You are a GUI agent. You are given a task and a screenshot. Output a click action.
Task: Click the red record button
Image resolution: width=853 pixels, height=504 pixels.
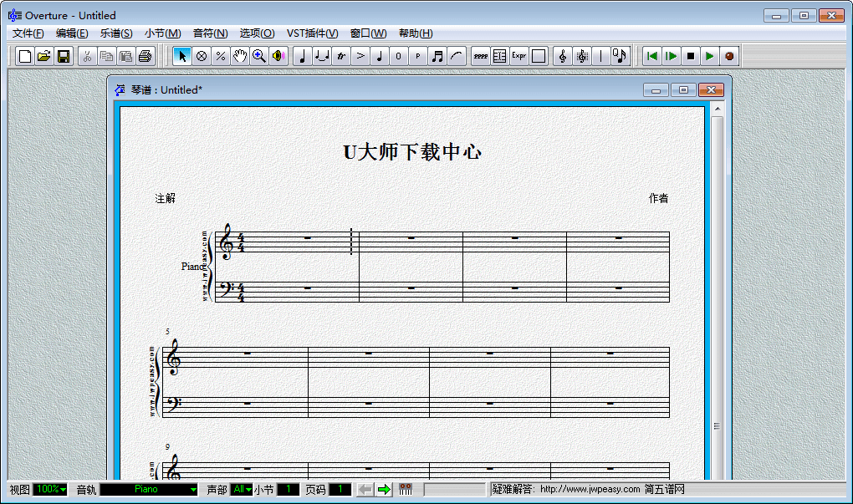729,56
